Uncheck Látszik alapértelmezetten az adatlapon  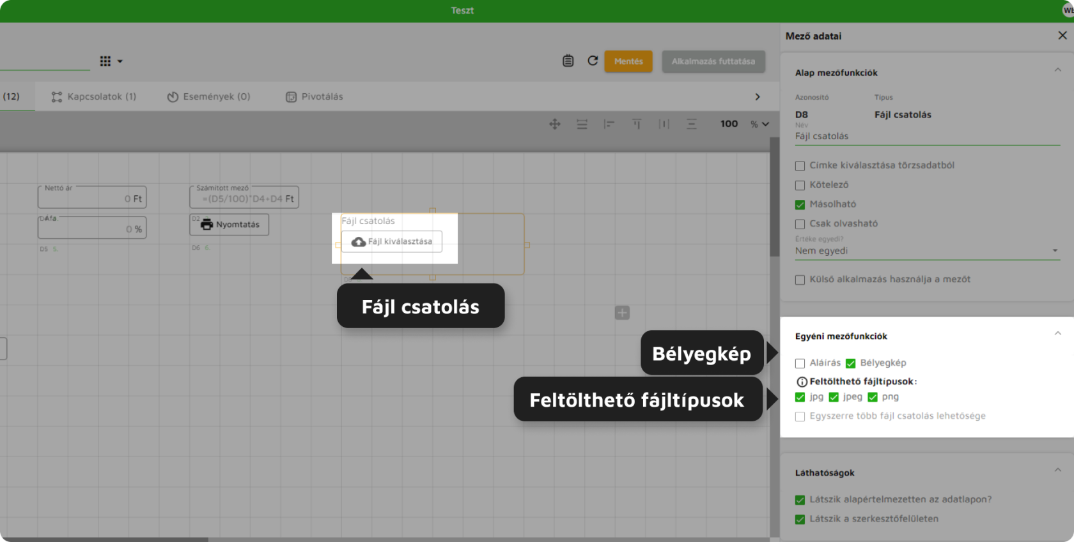[800, 500]
